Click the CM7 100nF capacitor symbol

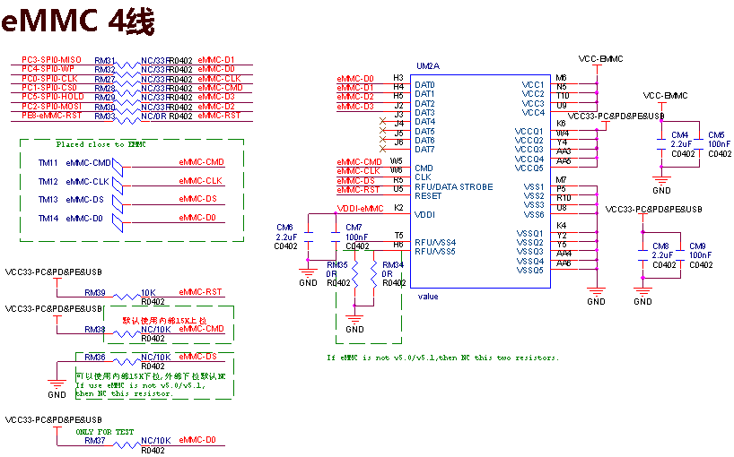pos(336,240)
